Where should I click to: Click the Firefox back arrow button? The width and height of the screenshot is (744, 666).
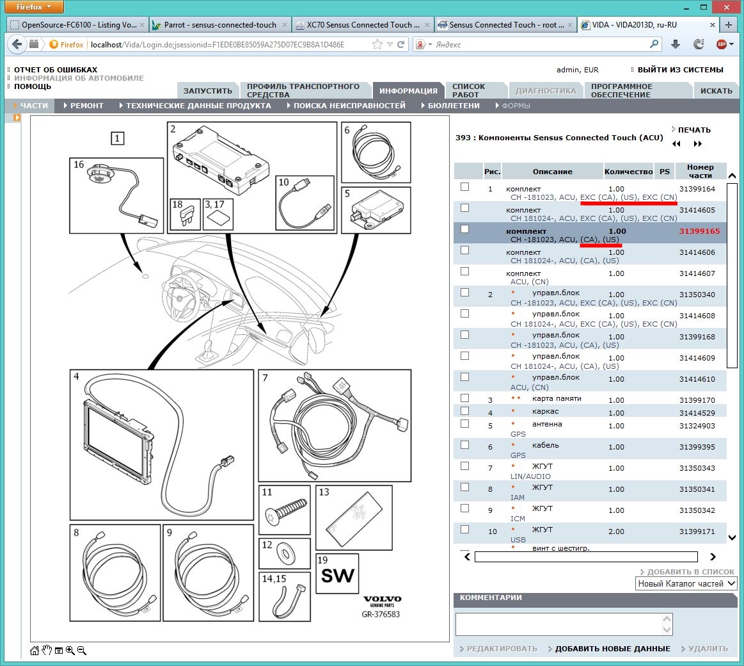(17, 44)
